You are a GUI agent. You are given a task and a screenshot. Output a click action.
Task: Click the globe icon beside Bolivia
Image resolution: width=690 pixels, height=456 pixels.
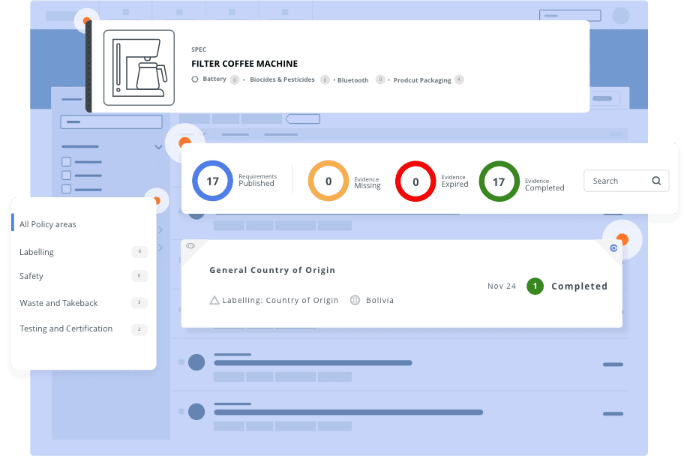[355, 300]
